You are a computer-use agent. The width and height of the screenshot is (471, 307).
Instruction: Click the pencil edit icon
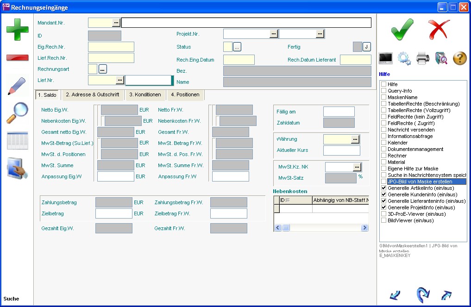pyautogui.click(x=17, y=86)
